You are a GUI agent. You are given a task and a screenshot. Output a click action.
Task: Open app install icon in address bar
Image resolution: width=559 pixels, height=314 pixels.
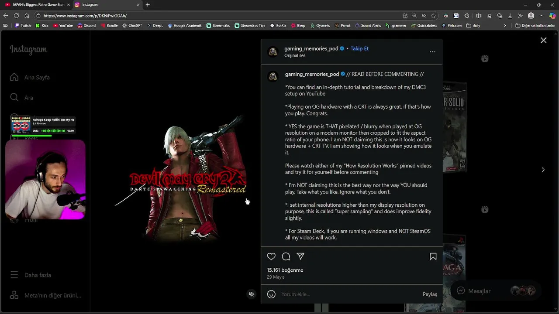point(405,16)
